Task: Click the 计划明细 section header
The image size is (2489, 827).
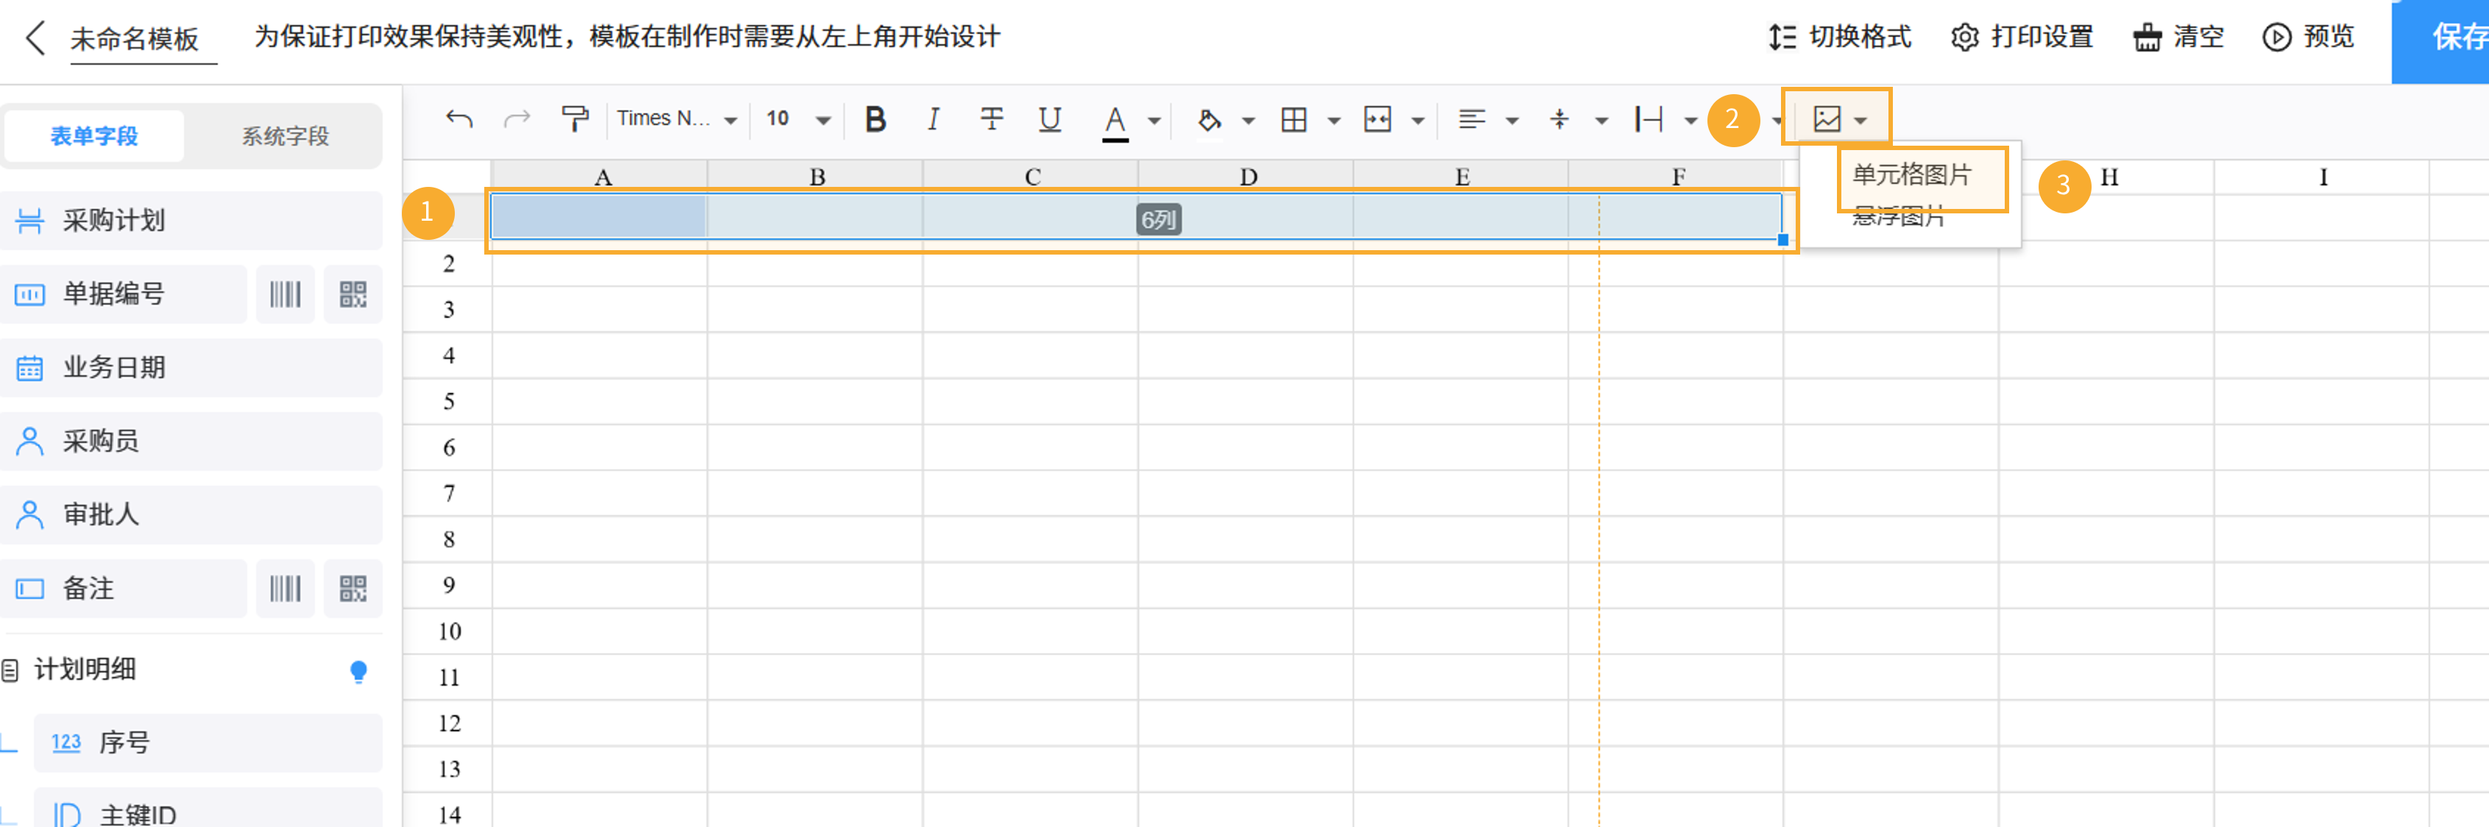Action: click(x=85, y=670)
